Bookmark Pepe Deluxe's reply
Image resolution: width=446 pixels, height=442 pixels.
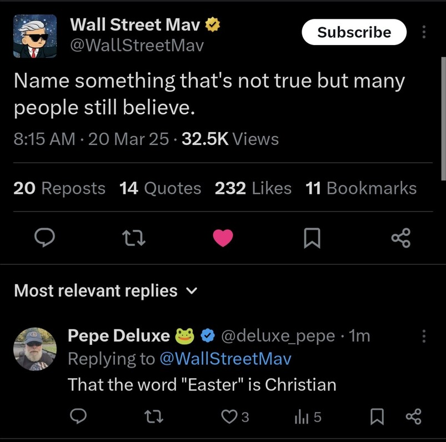[377, 416]
